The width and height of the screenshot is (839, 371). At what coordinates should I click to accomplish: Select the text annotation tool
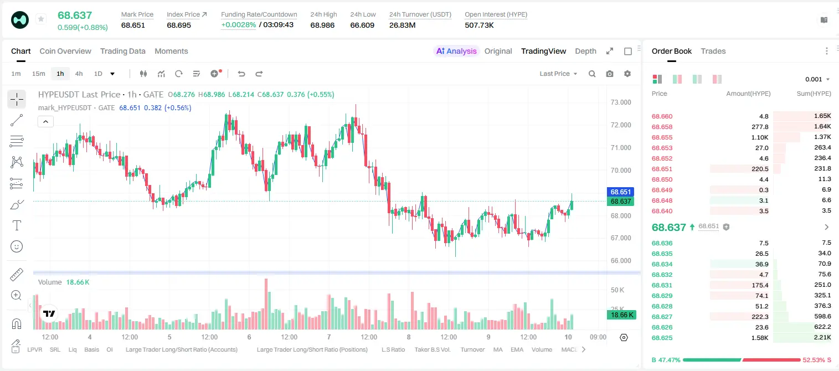[17, 225]
